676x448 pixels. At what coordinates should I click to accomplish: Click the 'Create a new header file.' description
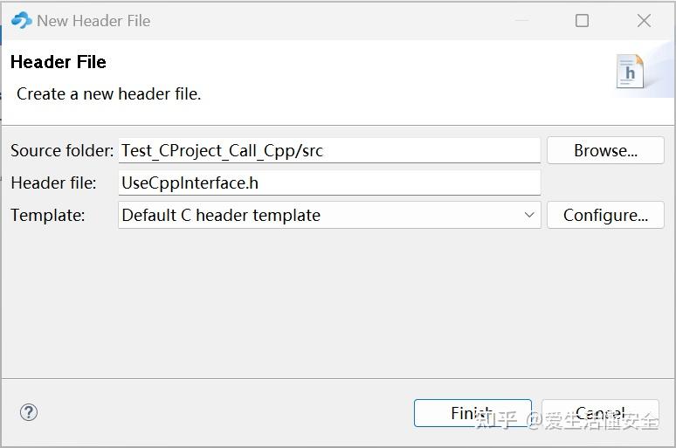pos(108,93)
